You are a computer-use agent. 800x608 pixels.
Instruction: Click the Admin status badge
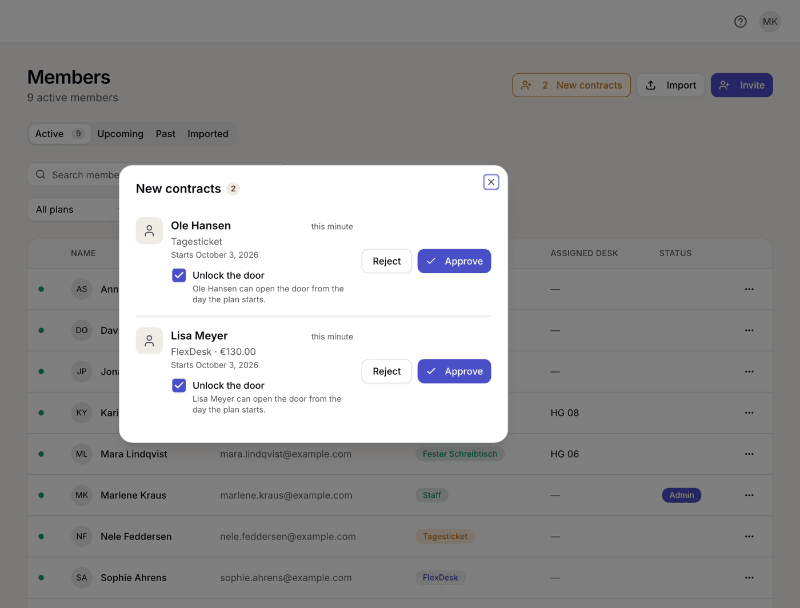[682, 495]
